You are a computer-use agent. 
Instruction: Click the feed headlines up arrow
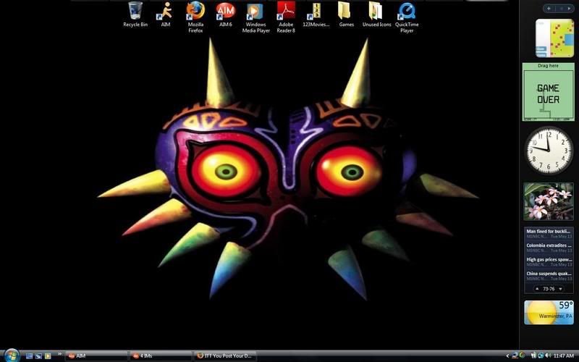point(537,289)
